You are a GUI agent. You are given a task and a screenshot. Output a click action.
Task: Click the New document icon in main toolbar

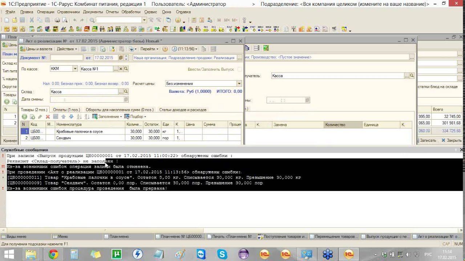coord(7,20)
